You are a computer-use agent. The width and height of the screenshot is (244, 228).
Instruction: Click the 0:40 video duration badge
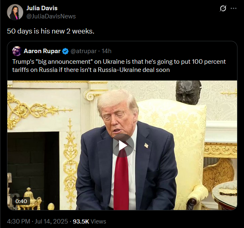(x=21, y=201)
